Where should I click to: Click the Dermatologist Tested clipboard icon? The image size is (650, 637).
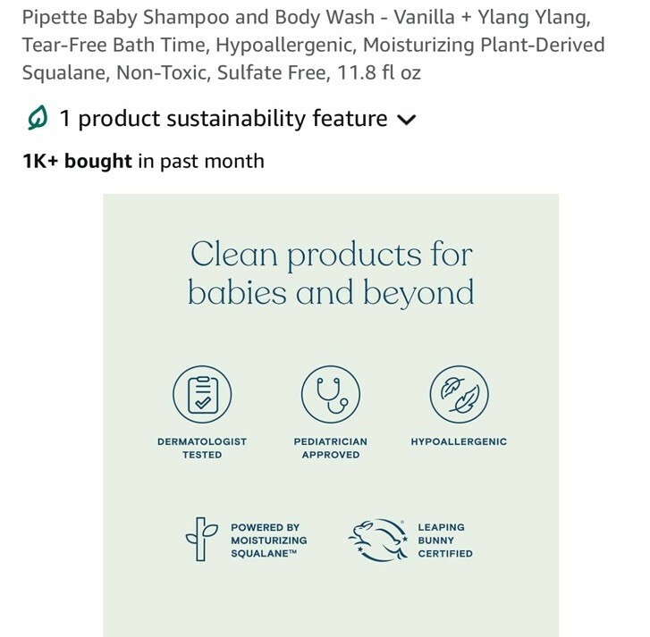coord(202,394)
